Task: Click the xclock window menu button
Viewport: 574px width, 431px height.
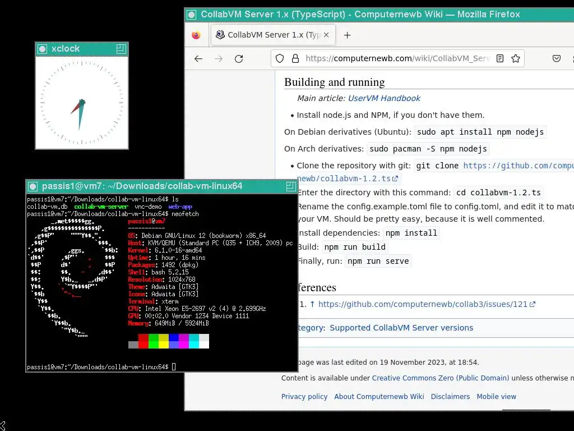Action: tap(43, 49)
